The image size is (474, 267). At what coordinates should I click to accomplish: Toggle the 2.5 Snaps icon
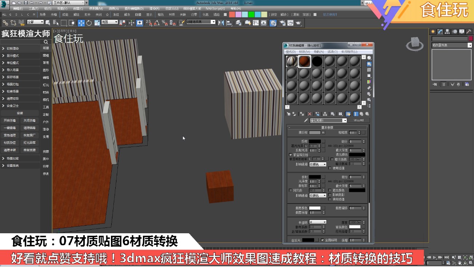149,23
